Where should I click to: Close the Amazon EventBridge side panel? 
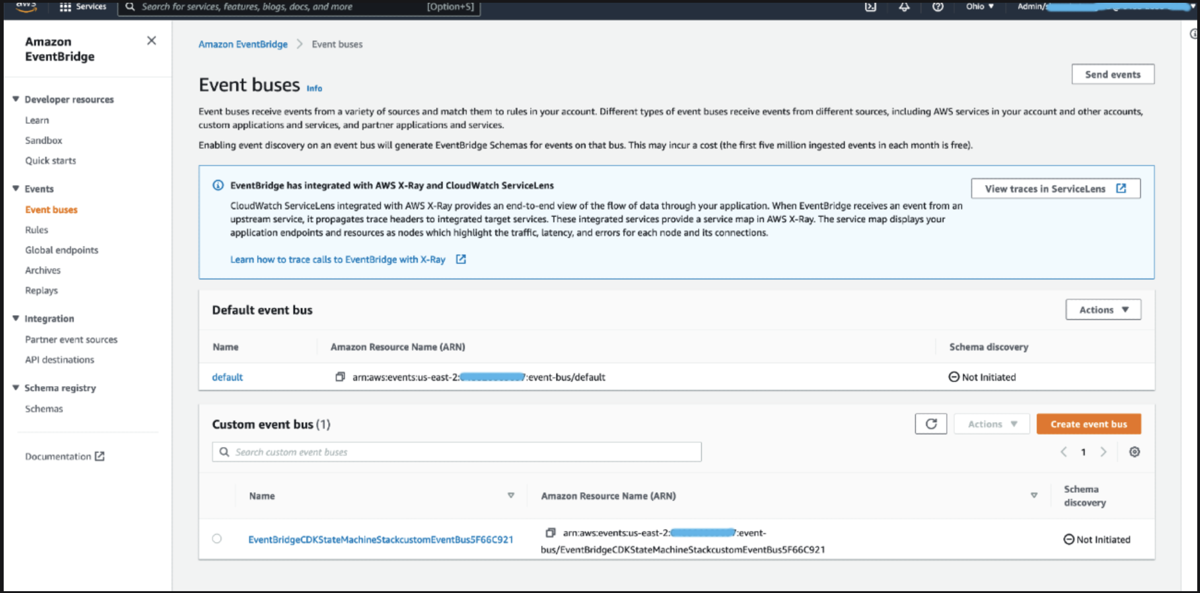151,41
